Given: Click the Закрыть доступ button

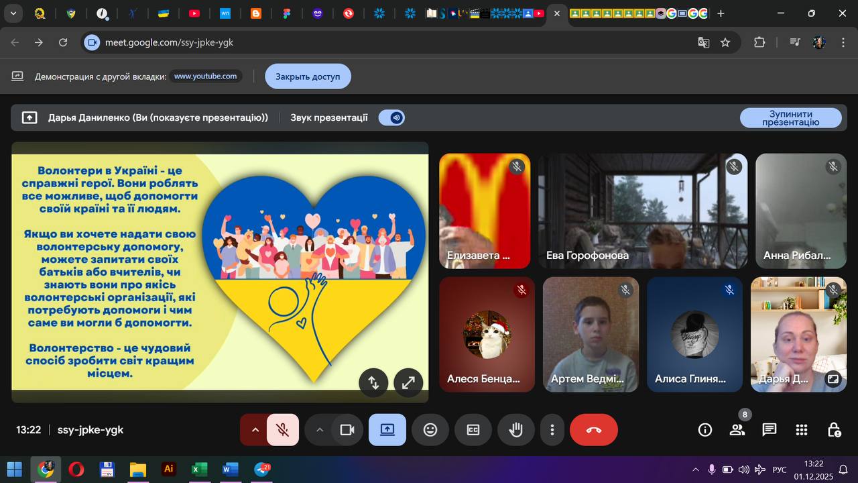Looking at the screenshot, I should coord(308,76).
